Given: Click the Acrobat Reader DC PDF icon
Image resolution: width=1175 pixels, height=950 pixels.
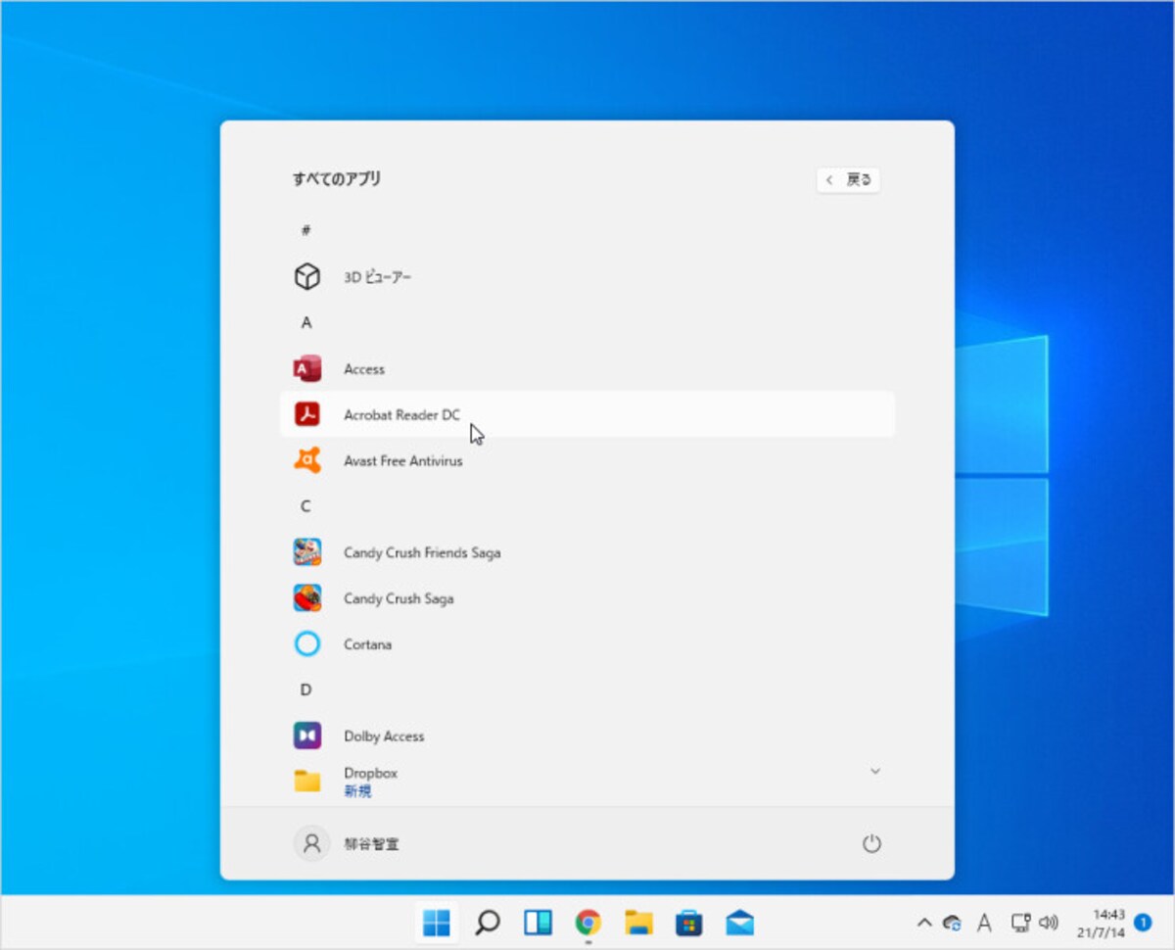Looking at the screenshot, I should tap(307, 415).
